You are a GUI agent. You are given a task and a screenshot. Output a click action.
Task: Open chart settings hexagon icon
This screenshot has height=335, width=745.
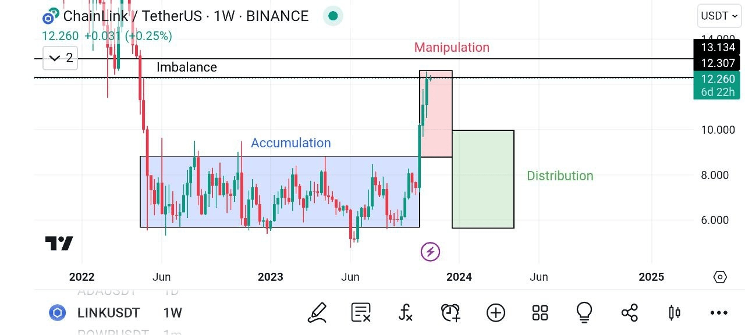point(720,277)
